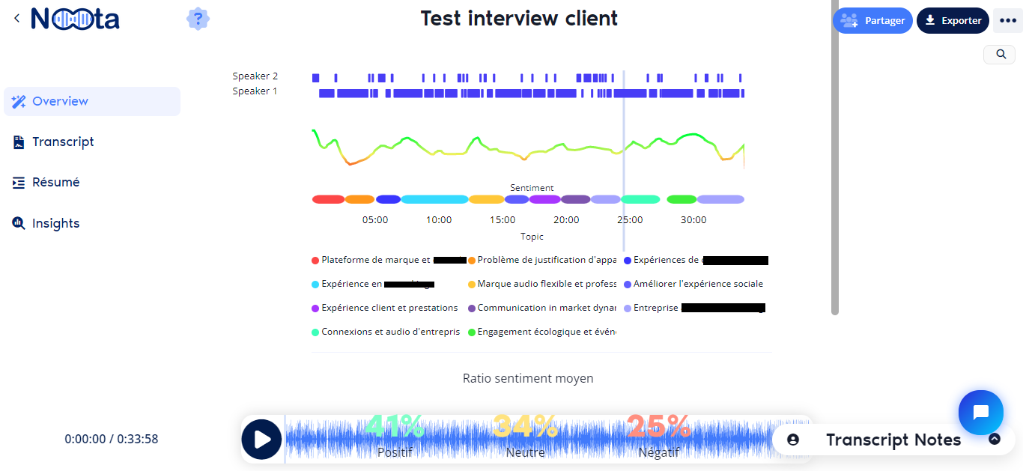Click the Insights magnifier icon
This screenshot has height=471, width=1023.
[19, 223]
